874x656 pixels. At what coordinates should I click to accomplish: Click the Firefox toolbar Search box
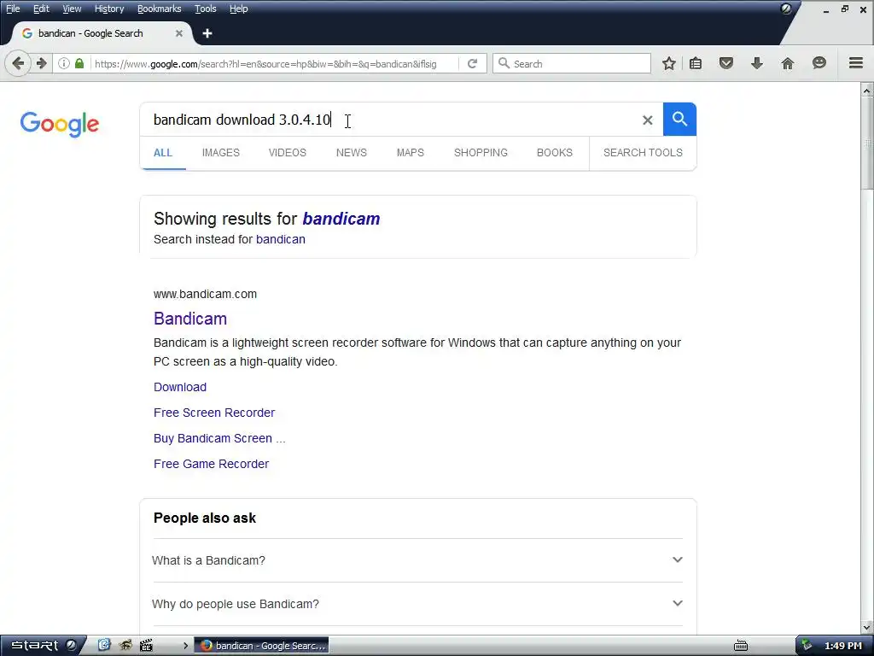point(572,63)
